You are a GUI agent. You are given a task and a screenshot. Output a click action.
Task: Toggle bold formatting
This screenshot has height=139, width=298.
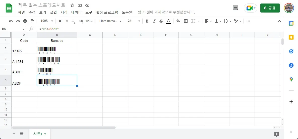pos(147,21)
